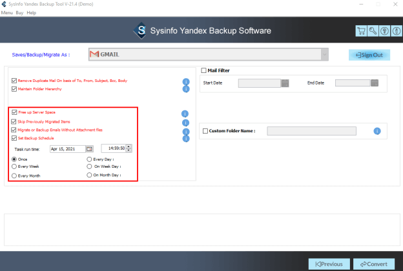
Task: Decrease the task run time spinner
Action: pos(129,150)
